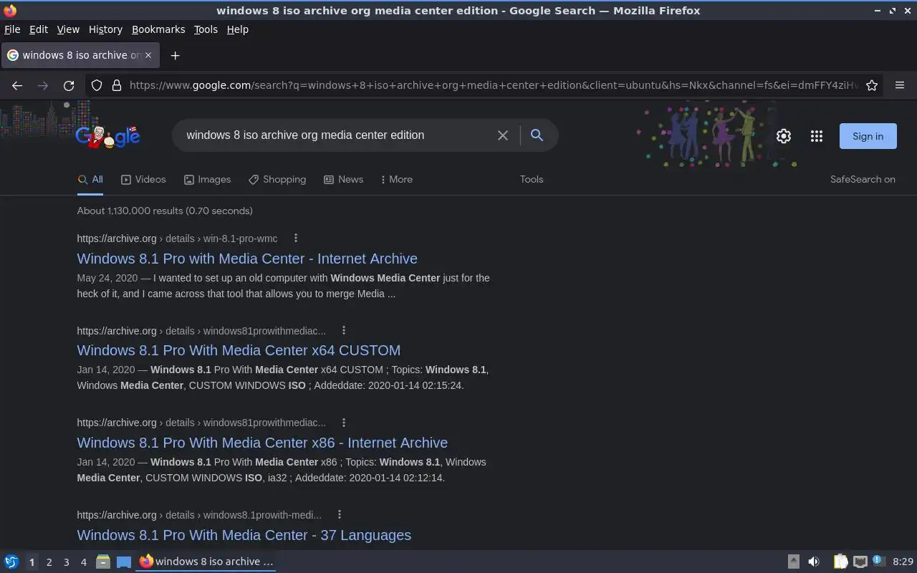Click the Google doodle logo
The width and height of the screenshot is (917, 573).
108,135
